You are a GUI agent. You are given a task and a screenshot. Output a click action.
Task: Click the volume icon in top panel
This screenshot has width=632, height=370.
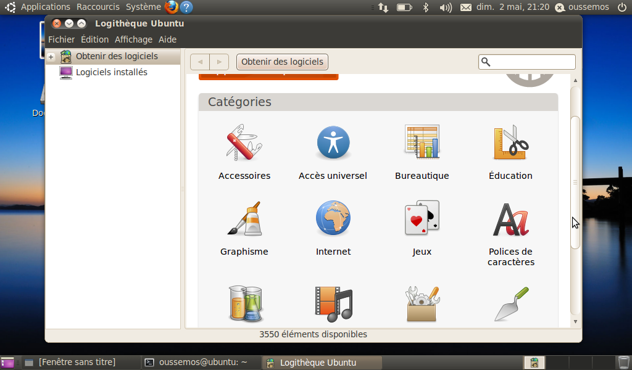(x=445, y=7)
